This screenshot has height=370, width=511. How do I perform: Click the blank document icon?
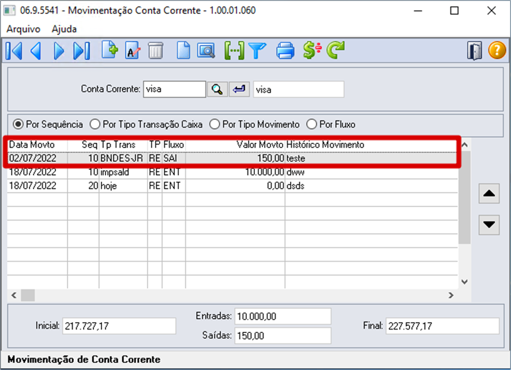point(183,51)
